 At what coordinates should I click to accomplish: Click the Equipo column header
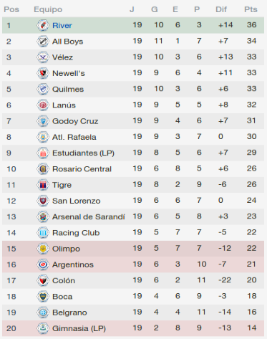coord(48,9)
